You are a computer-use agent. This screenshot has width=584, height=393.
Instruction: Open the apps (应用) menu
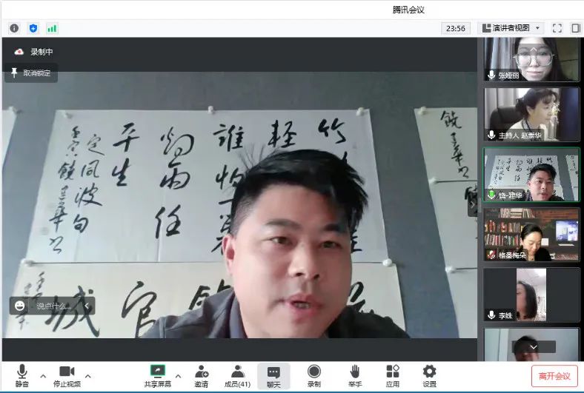(393, 375)
